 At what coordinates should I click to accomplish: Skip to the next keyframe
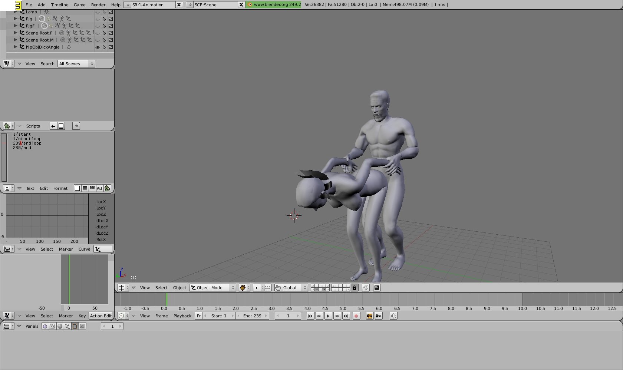[x=337, y=316]
